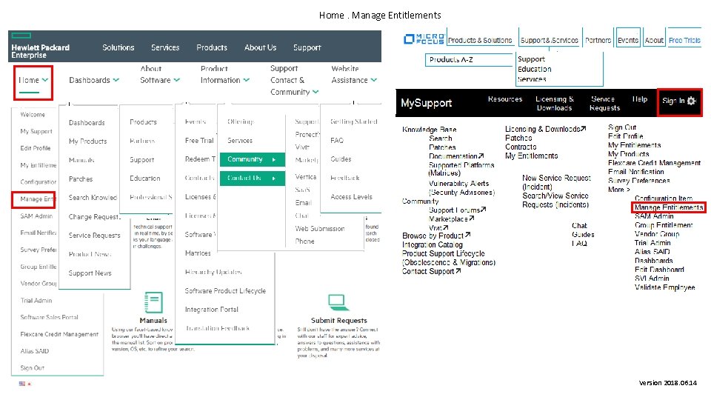Image resolution: width=711 pixels, height=400 pixels.
Task: Open FAQ in Website Assistance menu
Action: (x=337, y=141)
